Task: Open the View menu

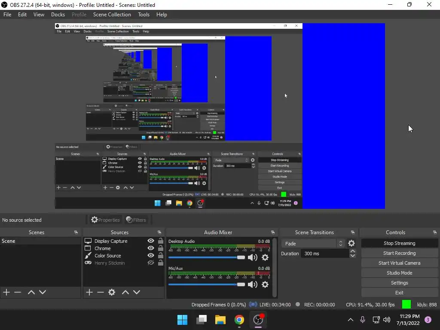Action: pos(39,15)
